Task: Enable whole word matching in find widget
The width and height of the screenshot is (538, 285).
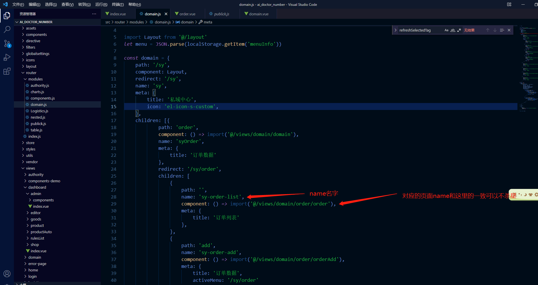Action: (x=453, y=30)
